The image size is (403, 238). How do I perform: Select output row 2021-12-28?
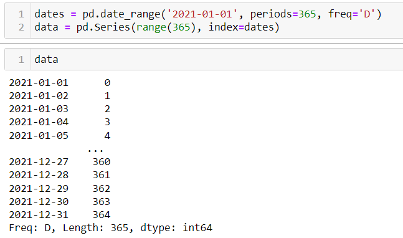coord(60,175)
